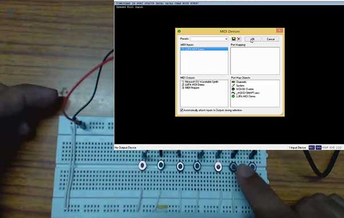
Task: Click the '1 Input Device' status text
Action: [297, 147]
